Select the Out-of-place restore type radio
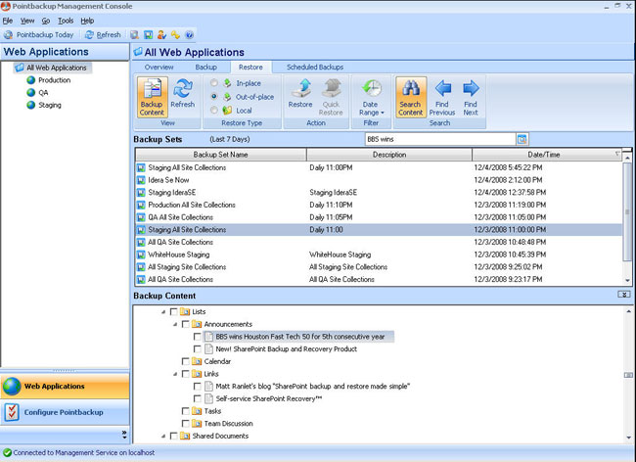636x462 pixels. click(213, 97)
